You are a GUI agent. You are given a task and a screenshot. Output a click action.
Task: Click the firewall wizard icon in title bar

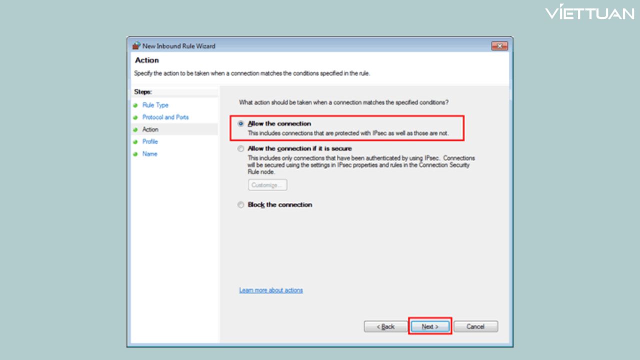pos(136,46)
